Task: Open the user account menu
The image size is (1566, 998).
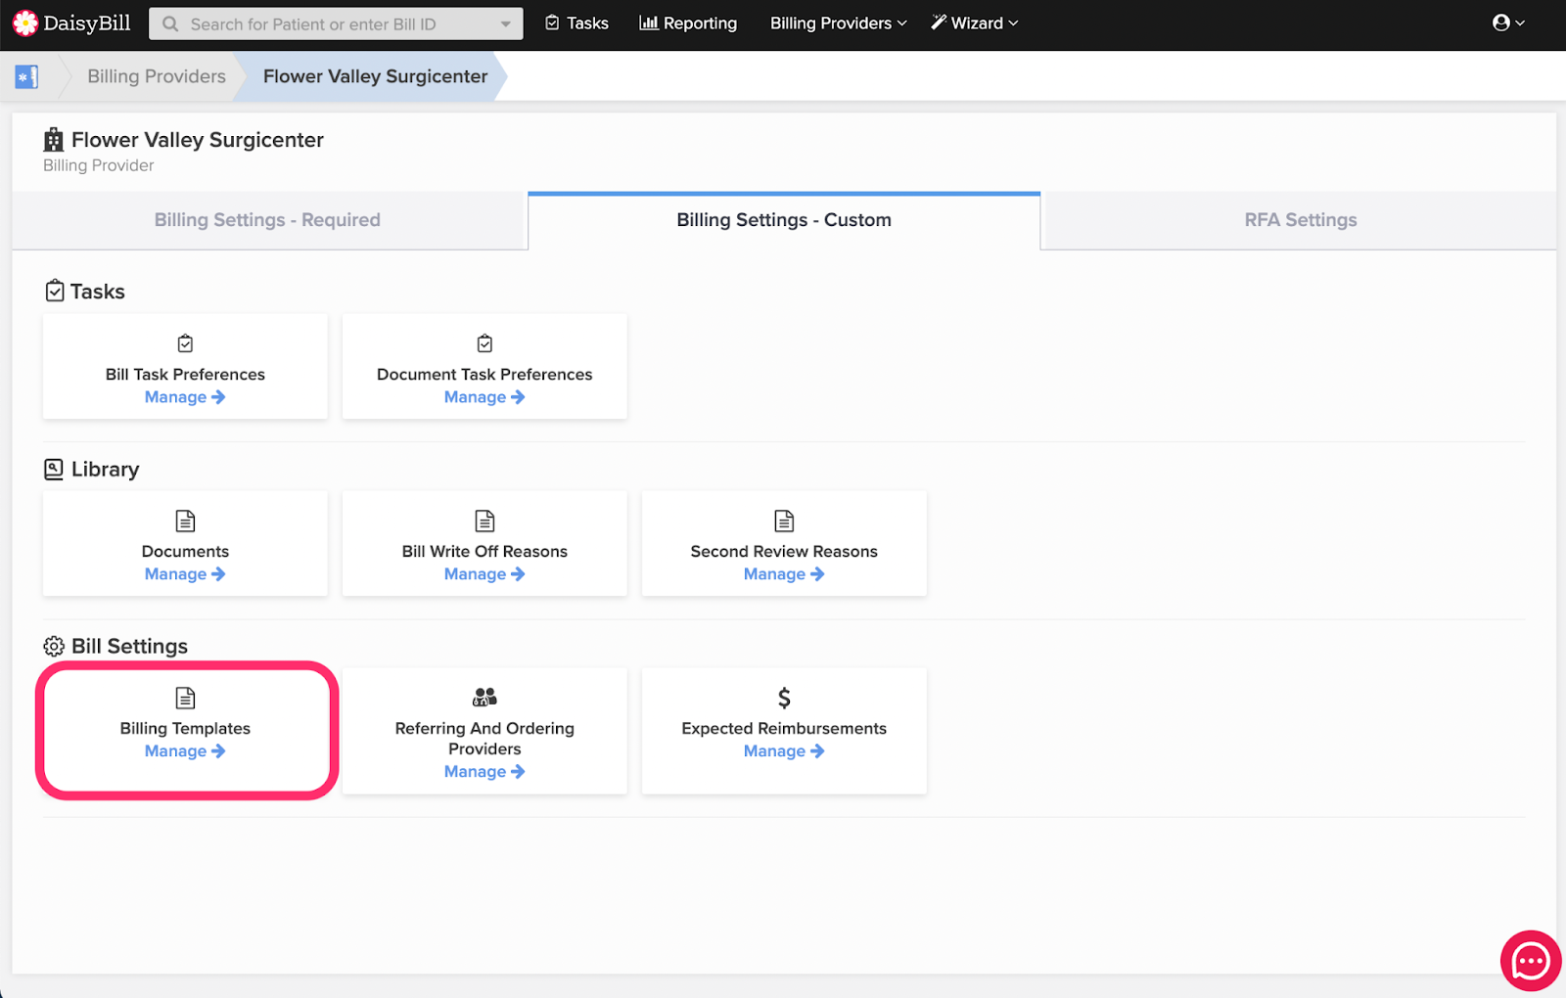Action: coord(1508,23)
